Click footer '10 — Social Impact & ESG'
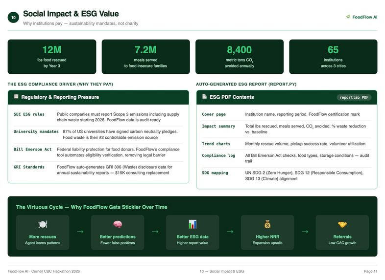Viewport: 385px width, 280px height. 222,271
